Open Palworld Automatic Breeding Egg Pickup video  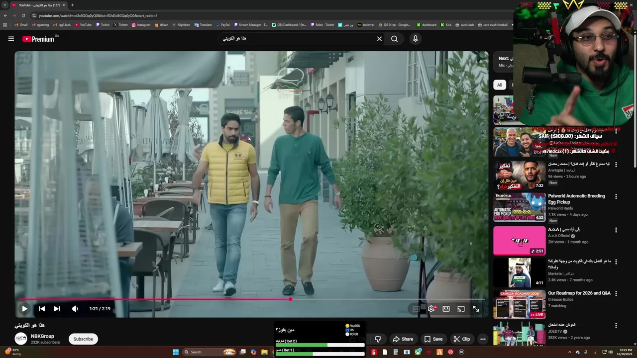tap(576, 199)
